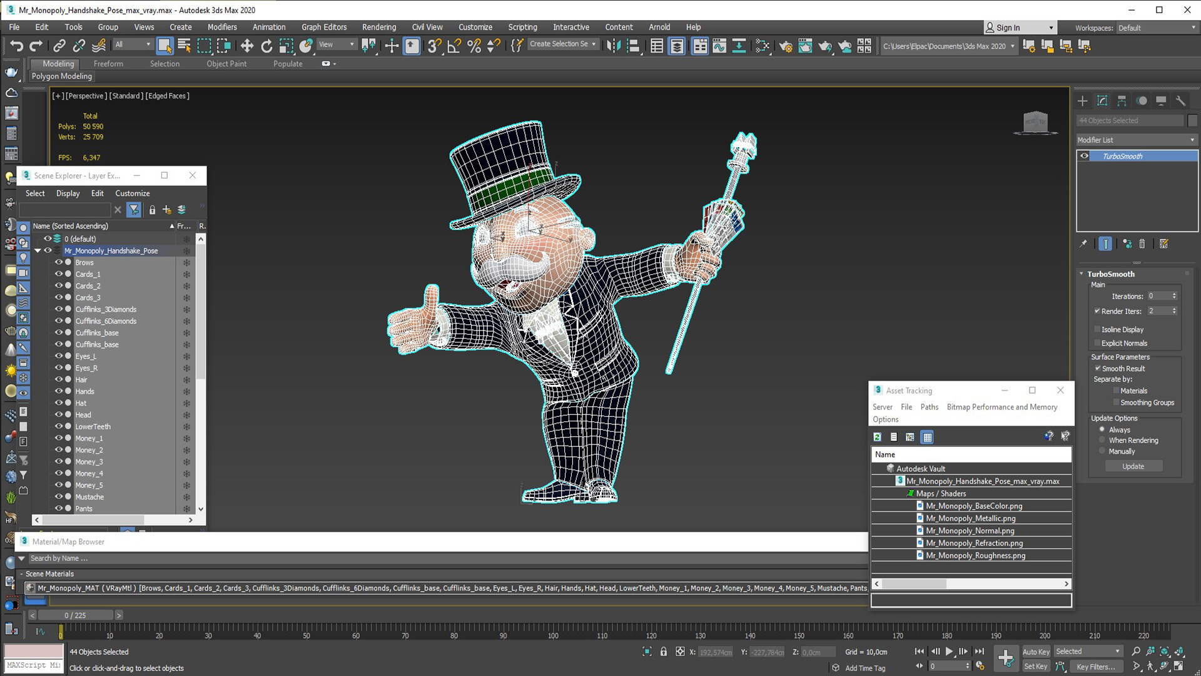Viewport: 1201px width, 676px height.
Task: Click the Play Animation button
Action: [x=949, y=652]
